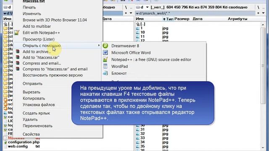Choose Edit with Notepad++ entry

41,33
